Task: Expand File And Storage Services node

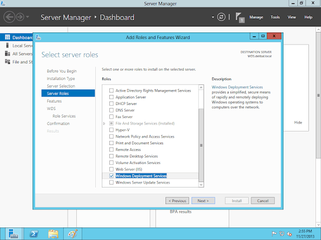Action: coord(104,123)
